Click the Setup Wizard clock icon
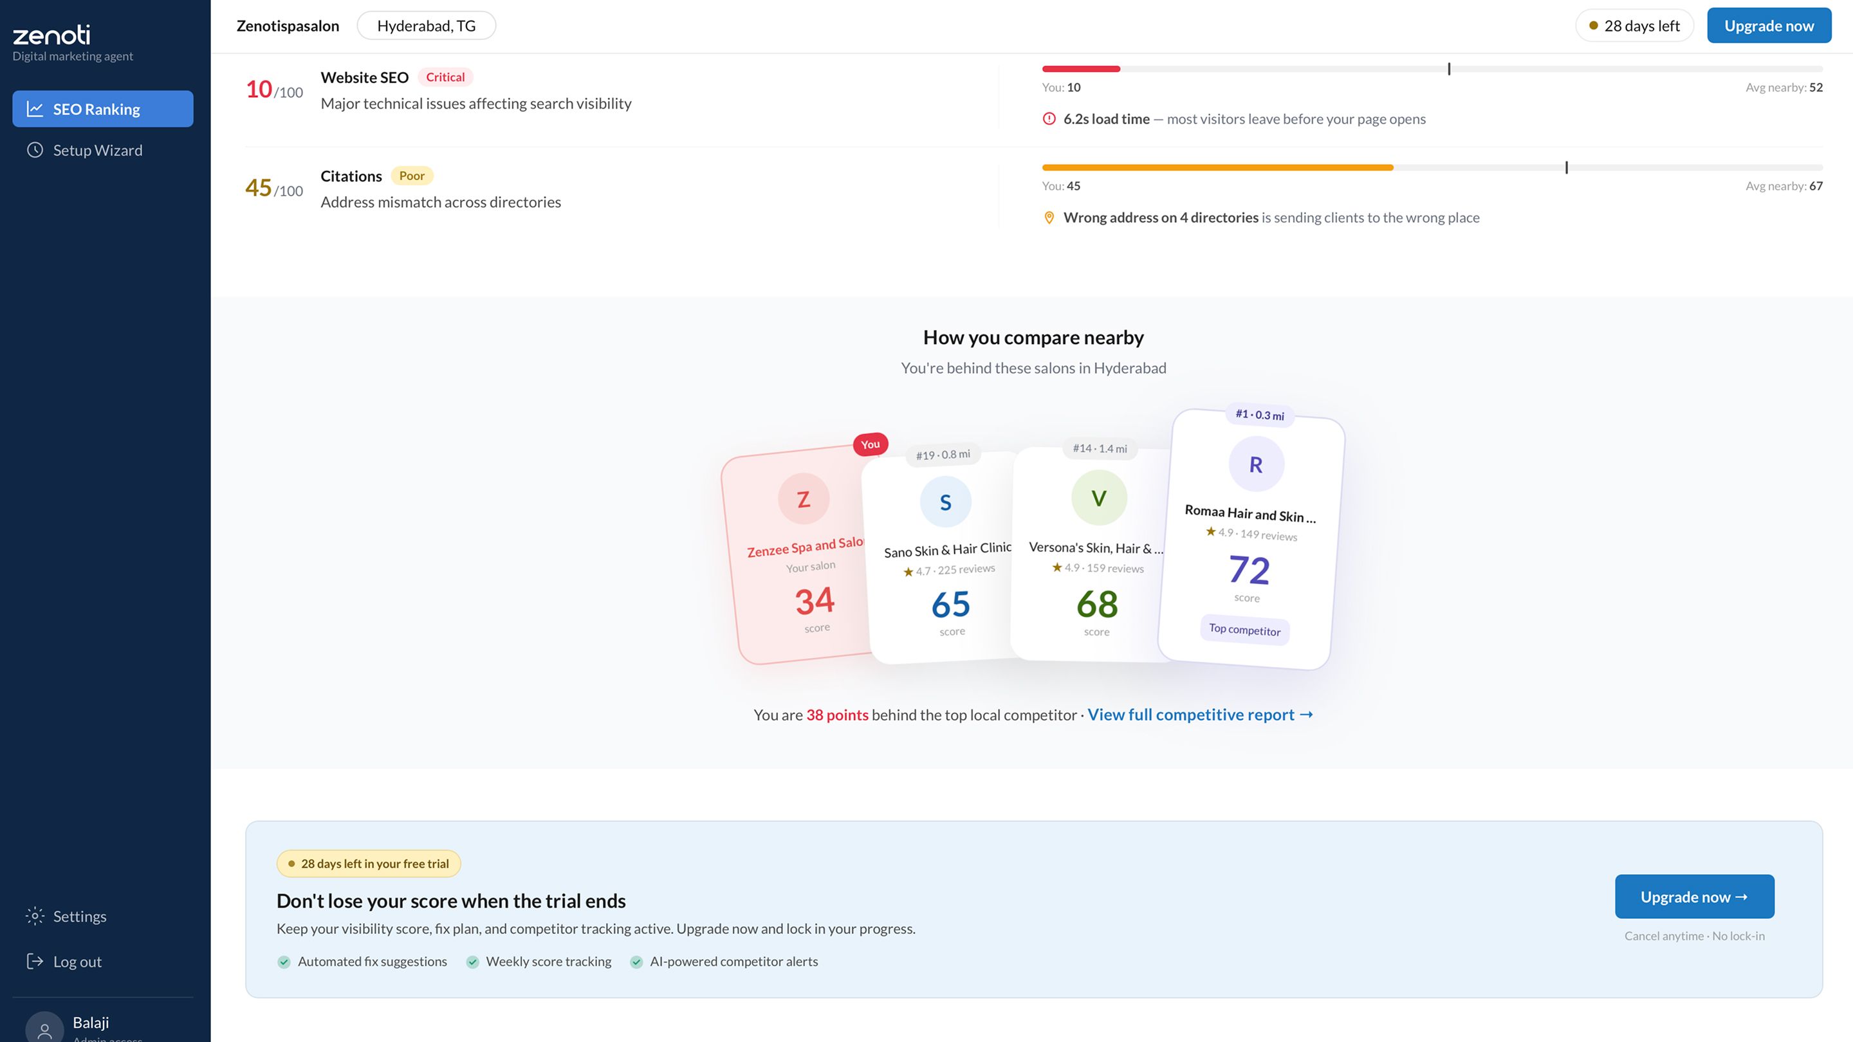 (35, 151)
